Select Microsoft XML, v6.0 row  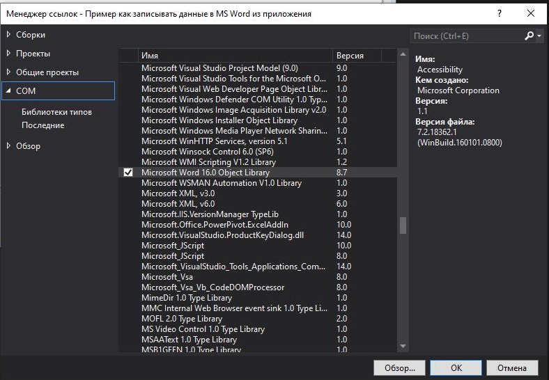tap(258, 204)
